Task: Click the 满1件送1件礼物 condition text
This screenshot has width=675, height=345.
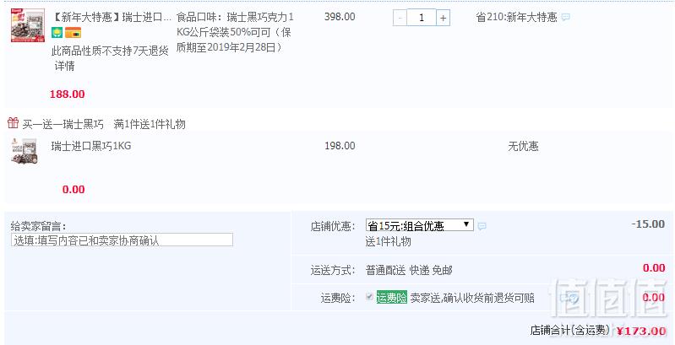Action: click(x=150, y=125)
